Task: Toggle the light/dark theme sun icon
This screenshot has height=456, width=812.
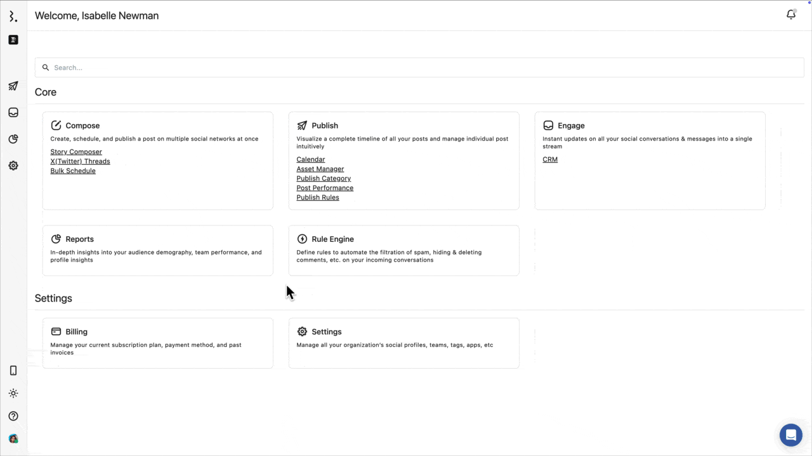Action: coord(13,393)
